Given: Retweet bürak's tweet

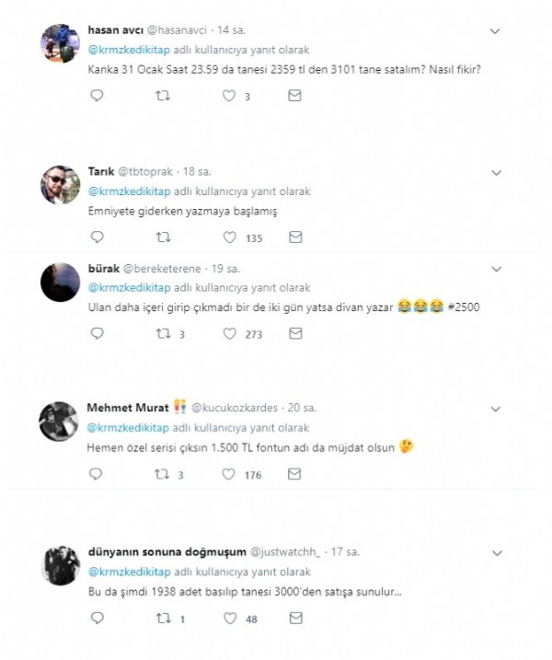Looking at the screenshot, I should (x=163, y=334).
